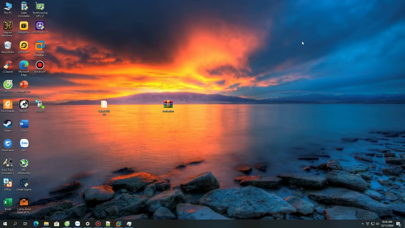Select the Word desktop icon
This screenshot has width=405, height=228.
point(24,126)
